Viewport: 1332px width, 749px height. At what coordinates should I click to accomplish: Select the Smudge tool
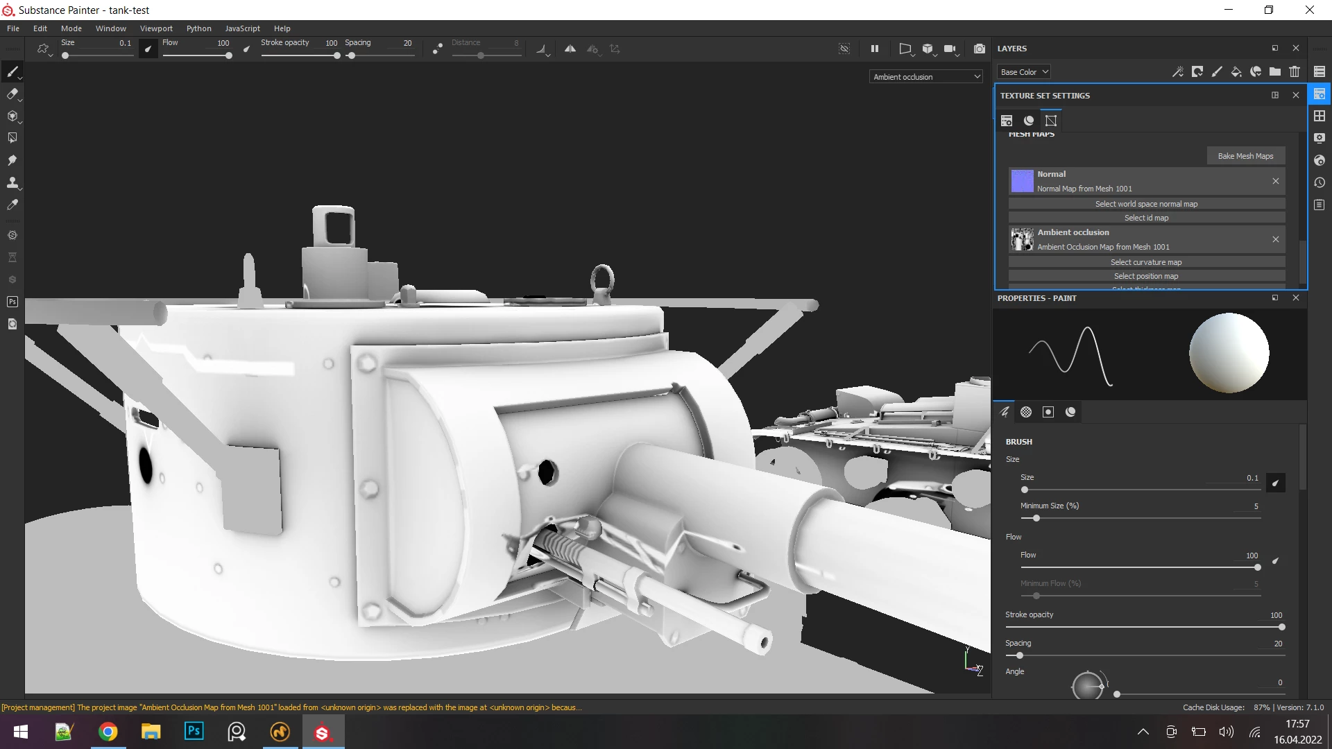[x=12, y=160]
